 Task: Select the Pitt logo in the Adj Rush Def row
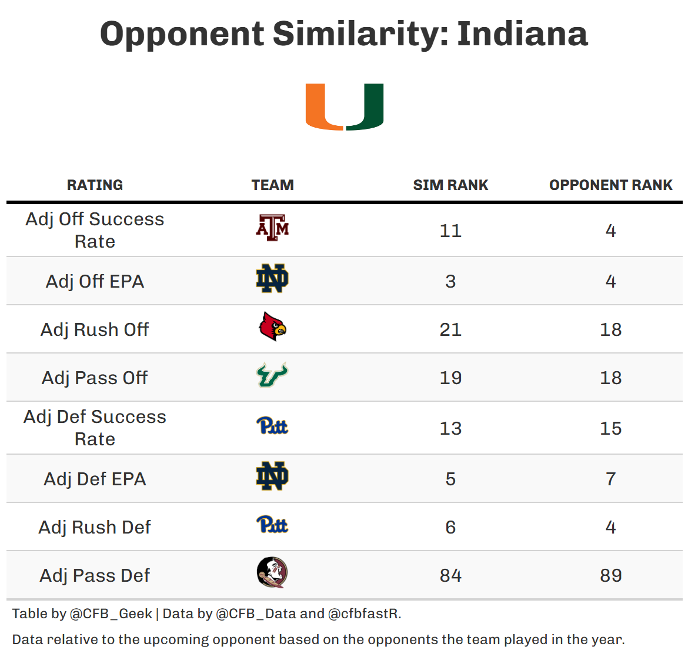272,525
